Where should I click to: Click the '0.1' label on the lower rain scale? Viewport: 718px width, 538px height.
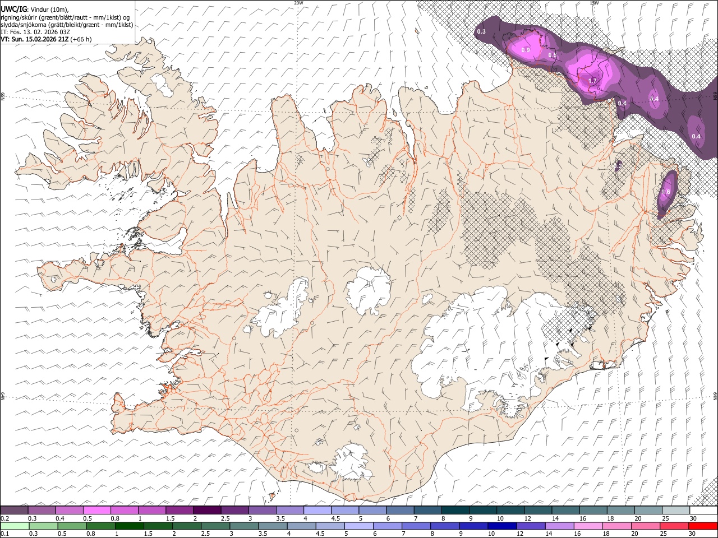point(4,534)
